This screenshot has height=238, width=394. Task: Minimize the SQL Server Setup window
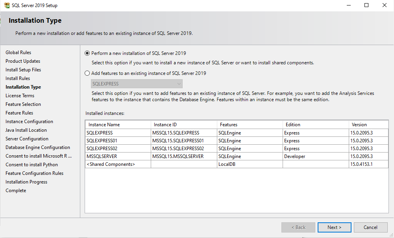click(x=348, y=5)
